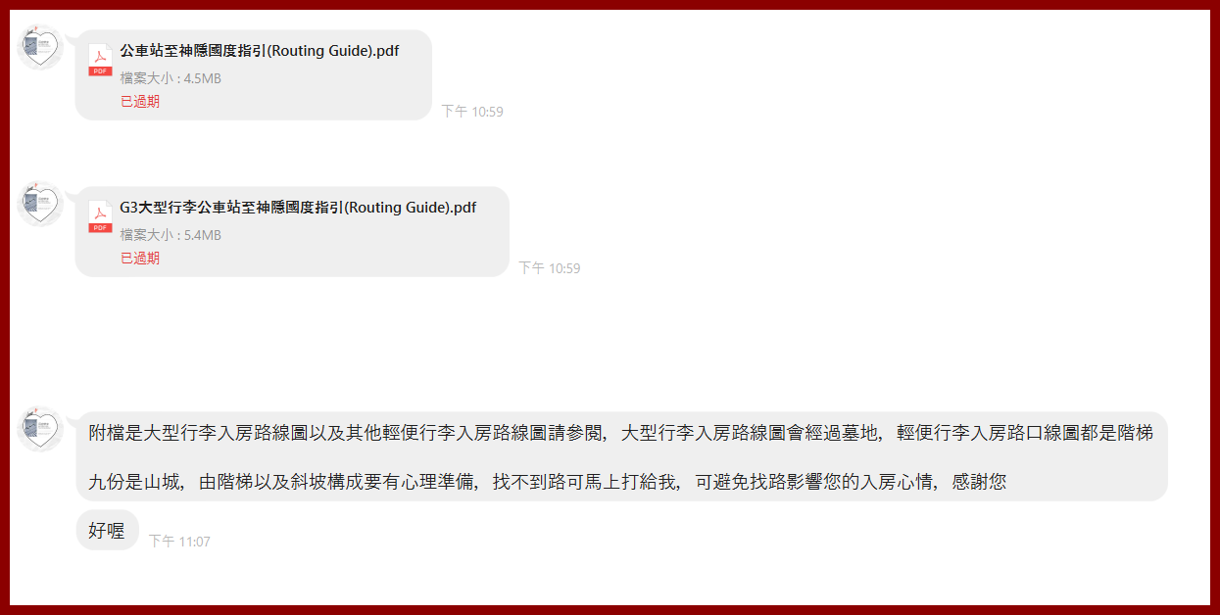The width and height of the screenshot is (1220, 615).
Task: Open sender avatar beside the long text message
Action: (40, 428)
